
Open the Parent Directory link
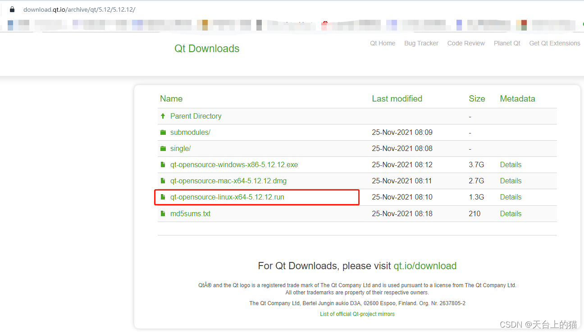coord(196,116)
